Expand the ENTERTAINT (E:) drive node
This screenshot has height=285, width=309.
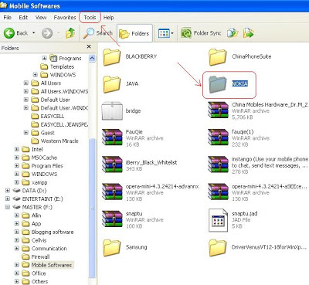[8, 198]
